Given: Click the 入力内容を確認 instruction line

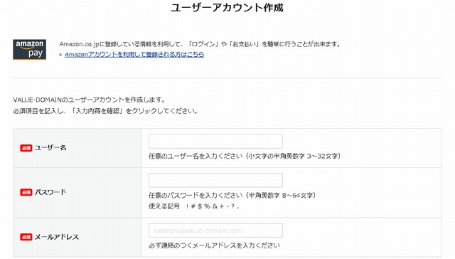Looking at the screenshot, I should [x=106, y=111].
